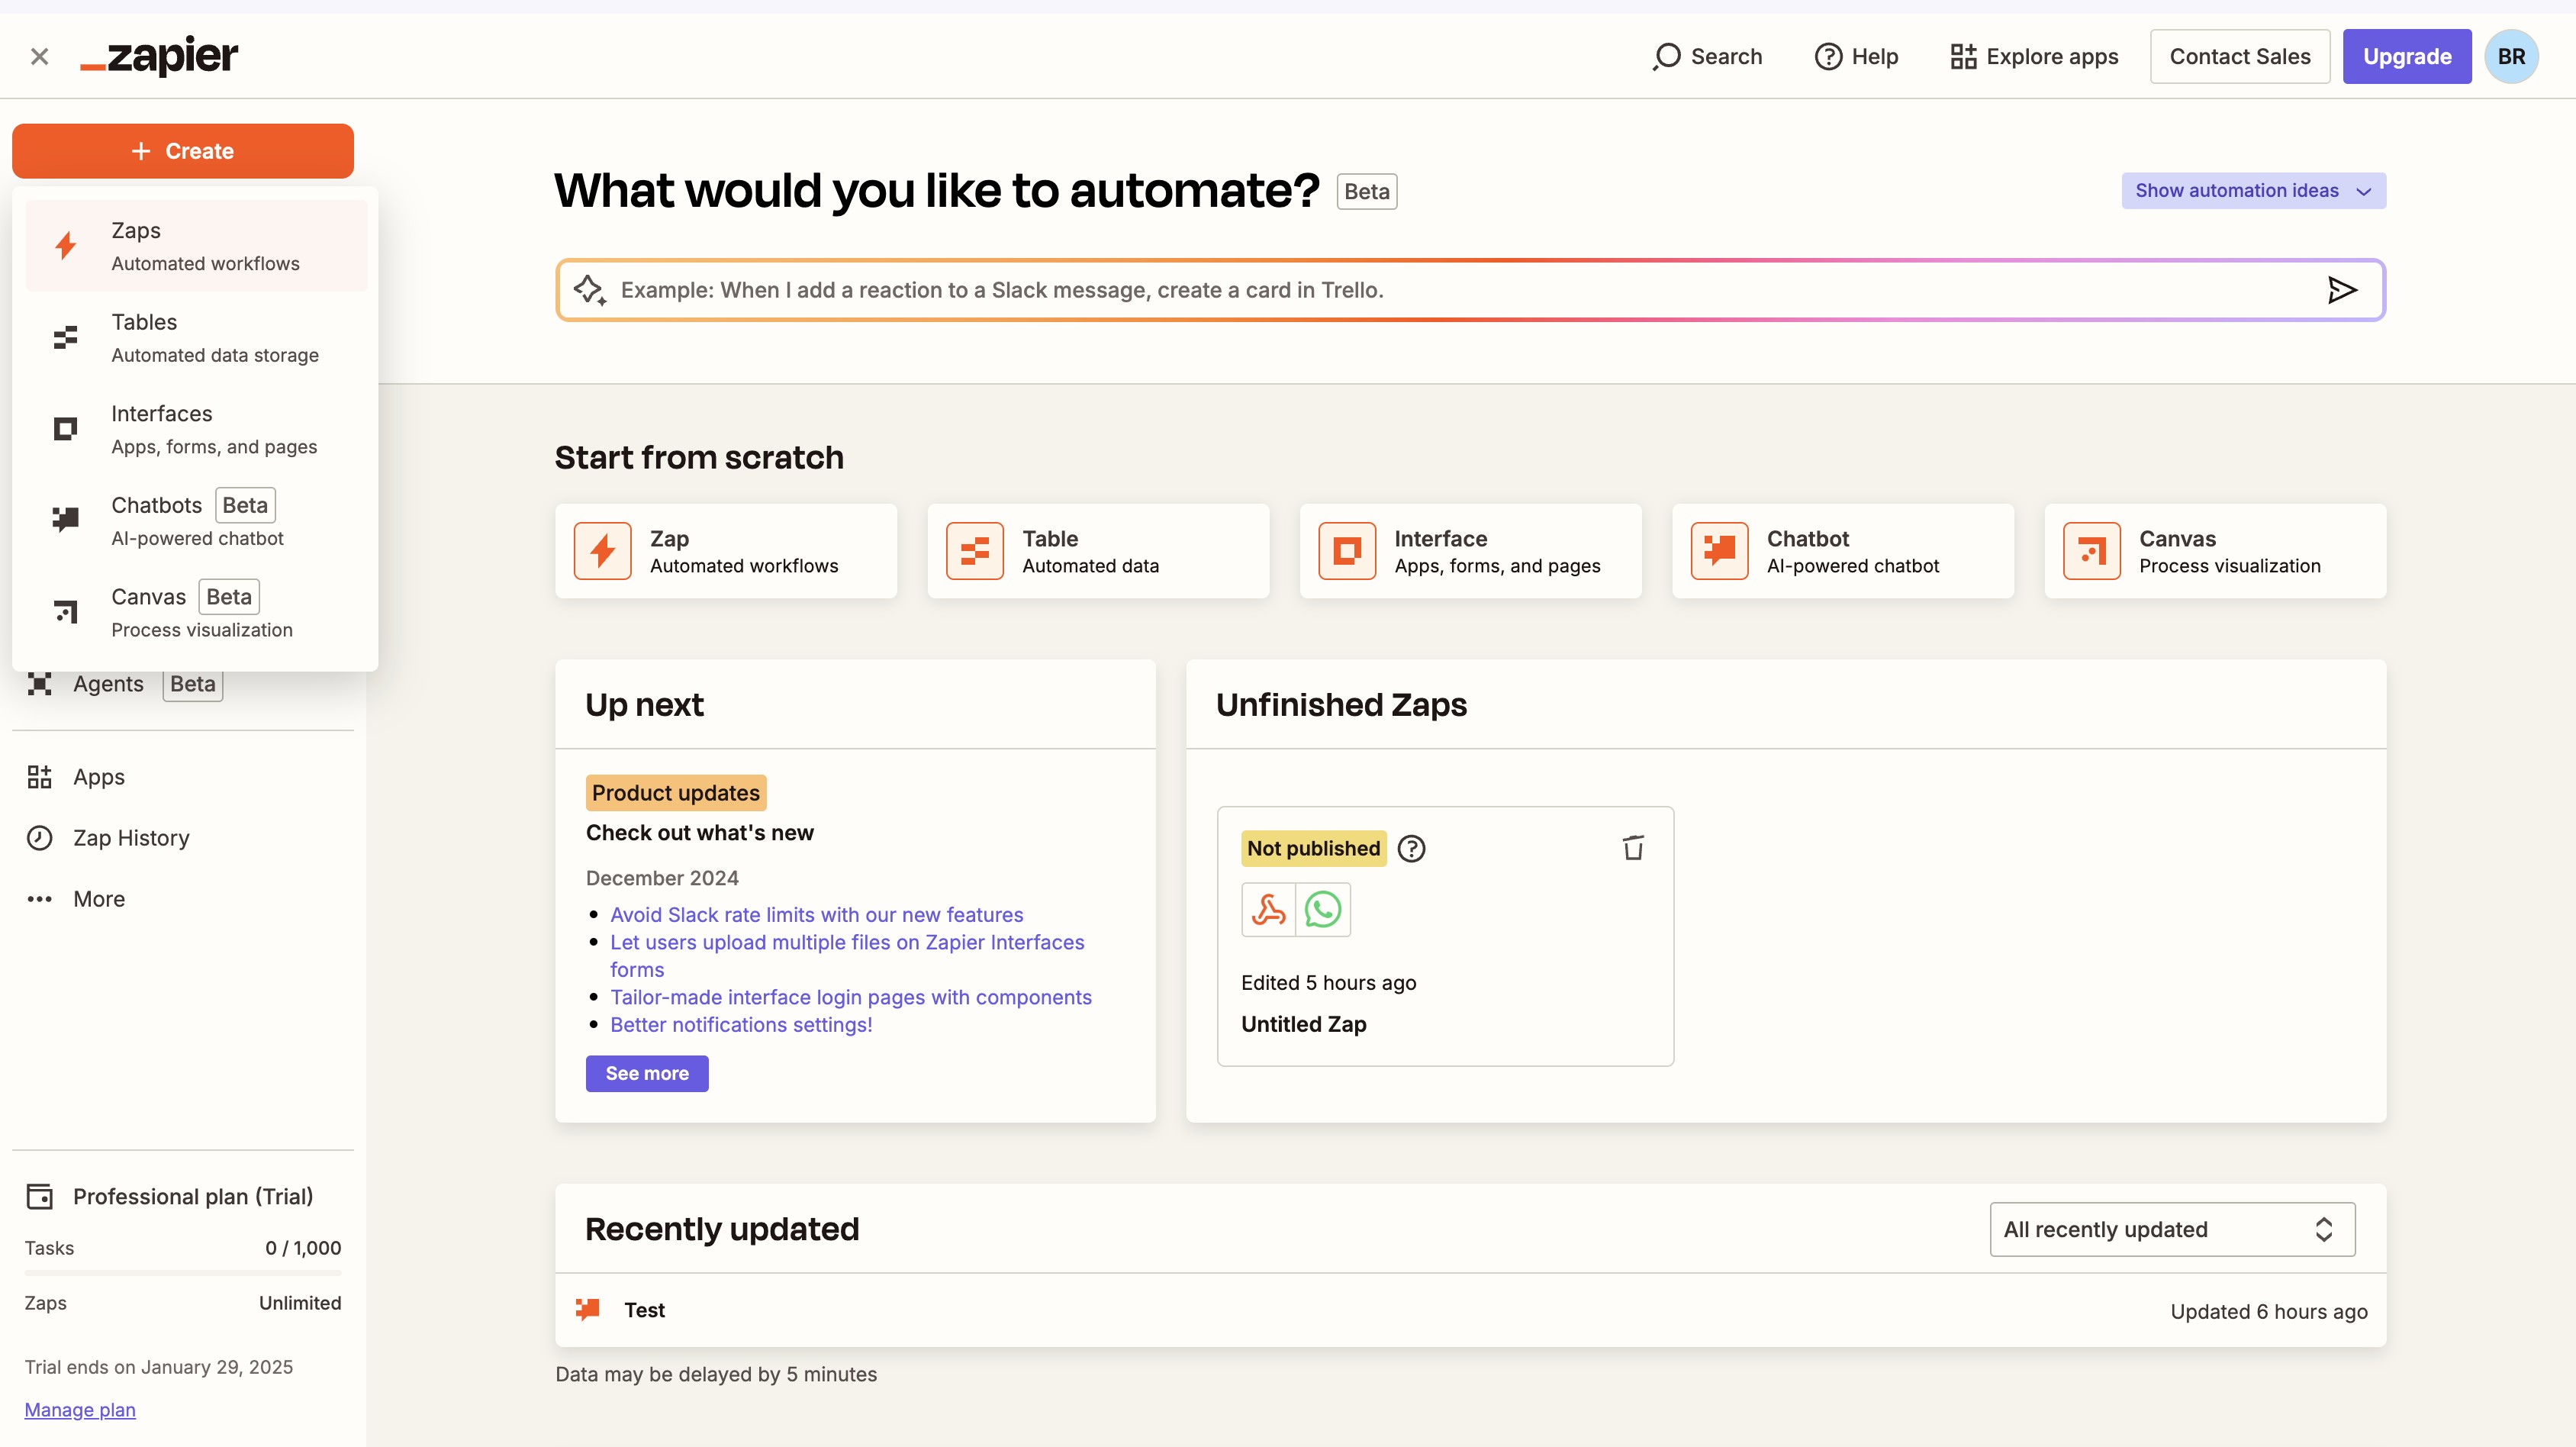Select Zaps Automated workflows menu item
This screenshot has width=2576, height=1447.
click(x=197, y=246)
